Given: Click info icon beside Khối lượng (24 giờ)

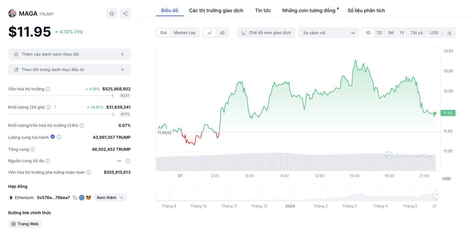Looking at the screenshot, I should (x=49, y=107).
